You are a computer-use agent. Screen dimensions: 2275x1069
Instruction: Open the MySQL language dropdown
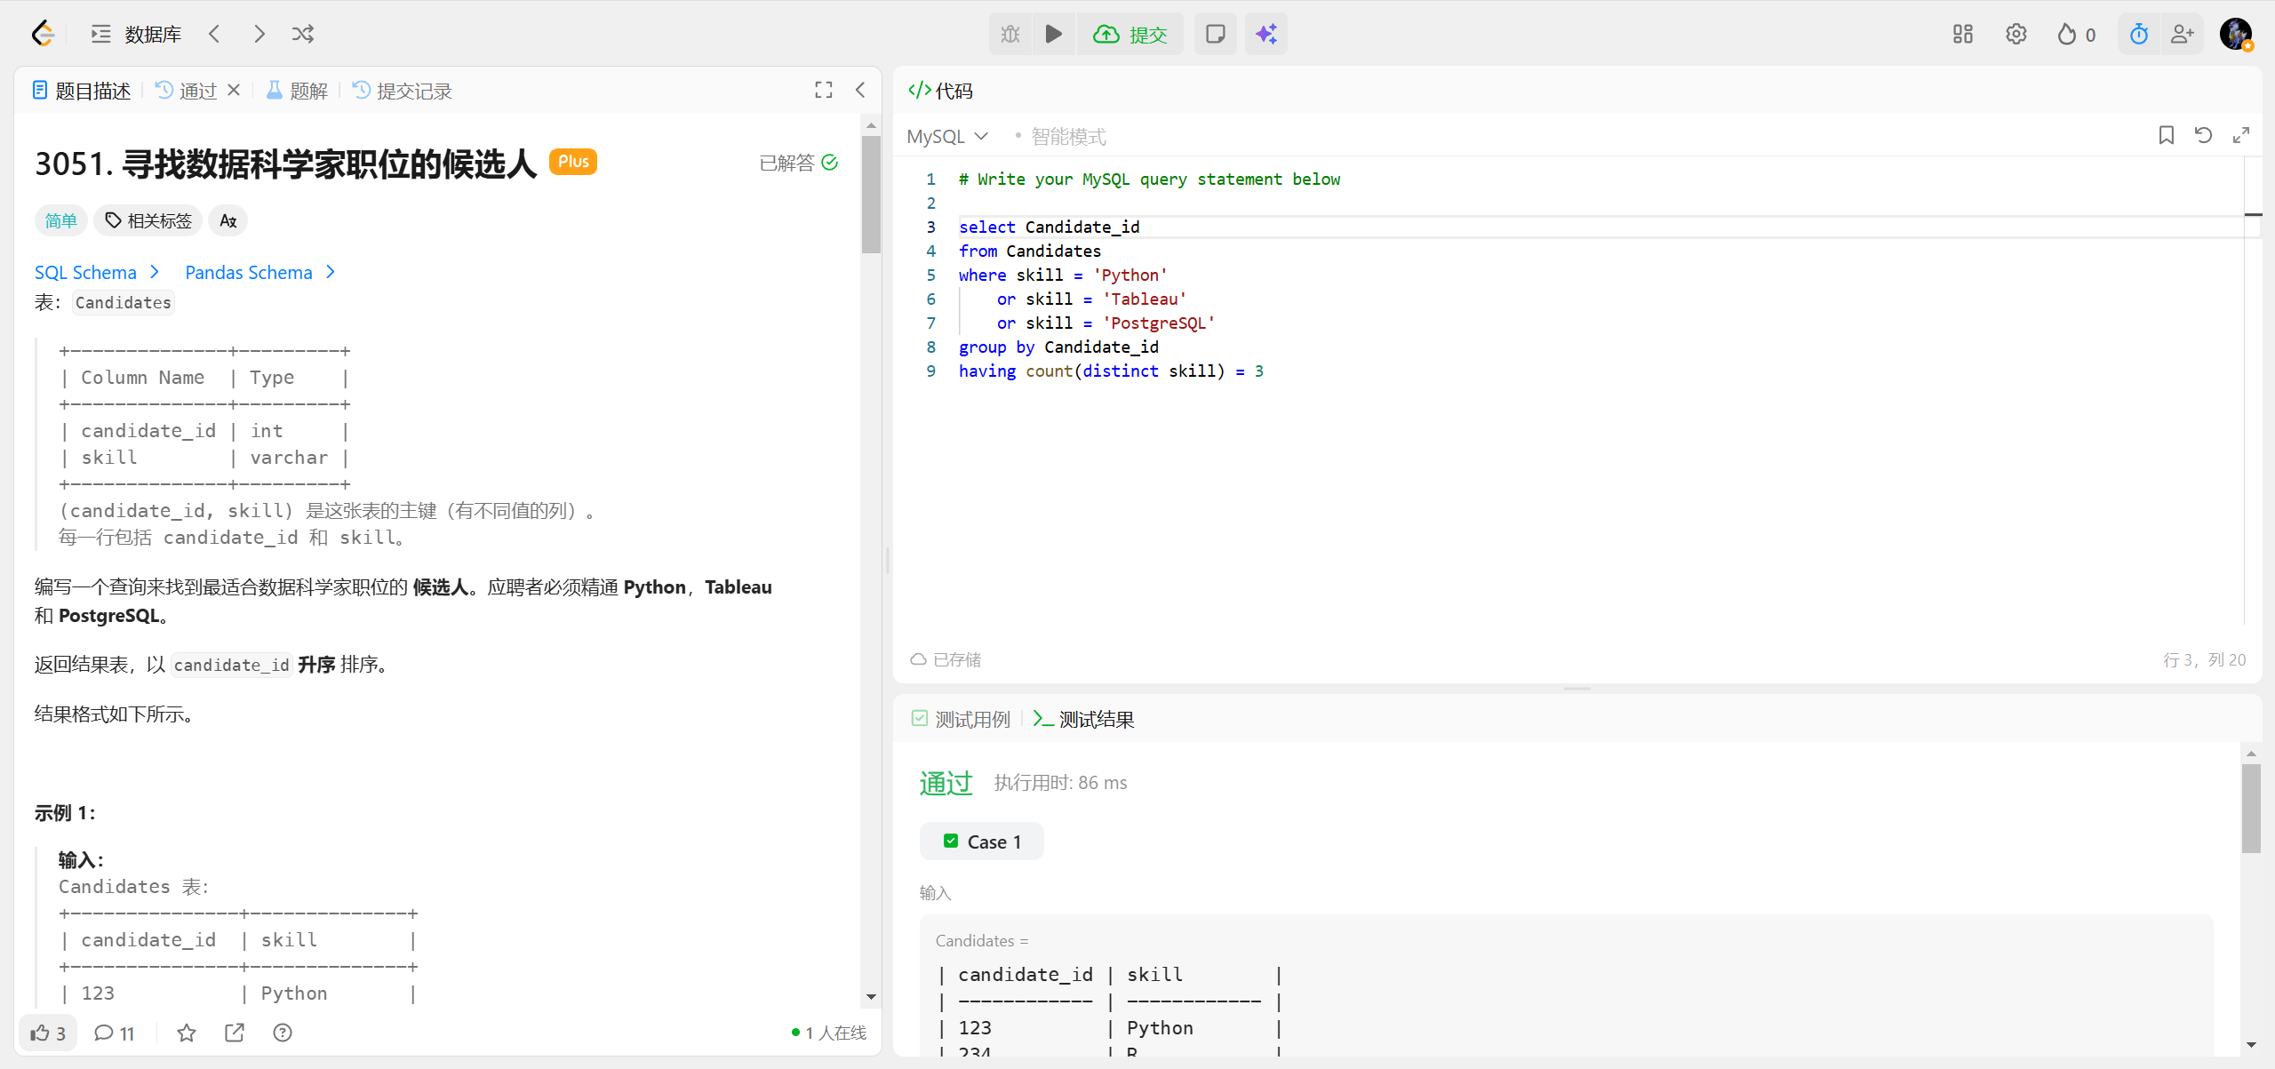(947, 136)
